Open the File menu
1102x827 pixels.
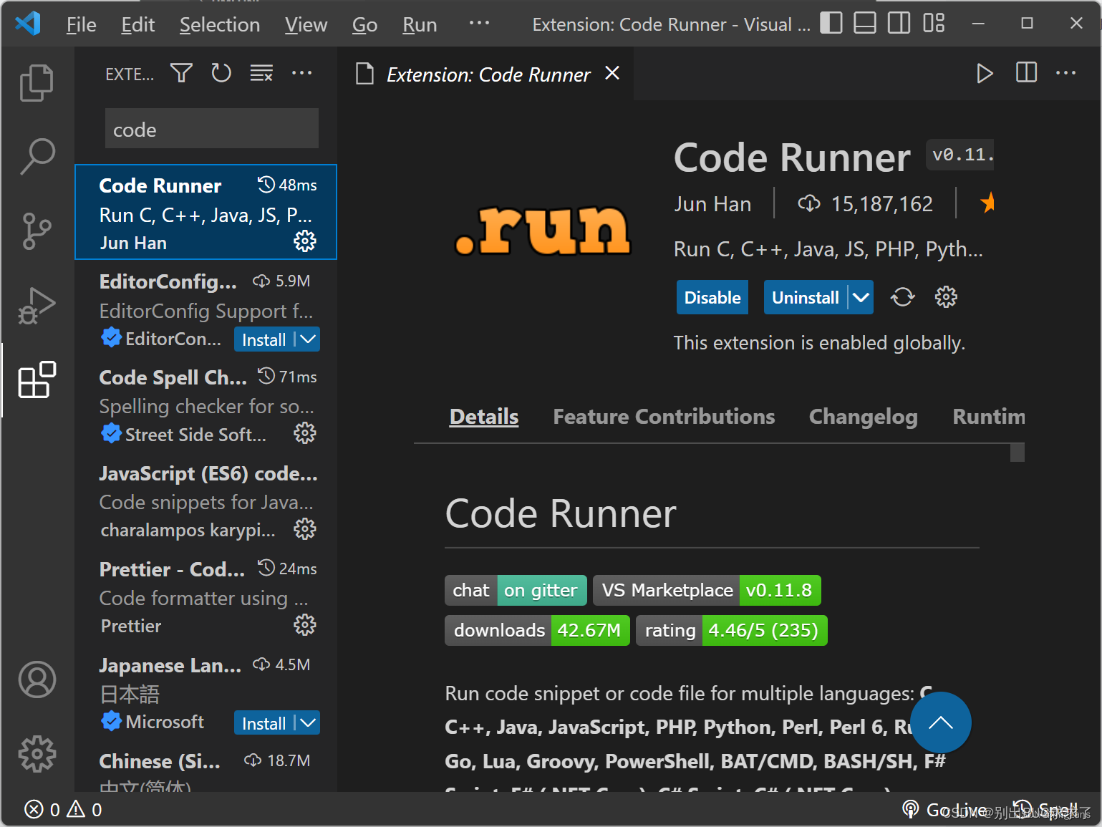point(81,24)
